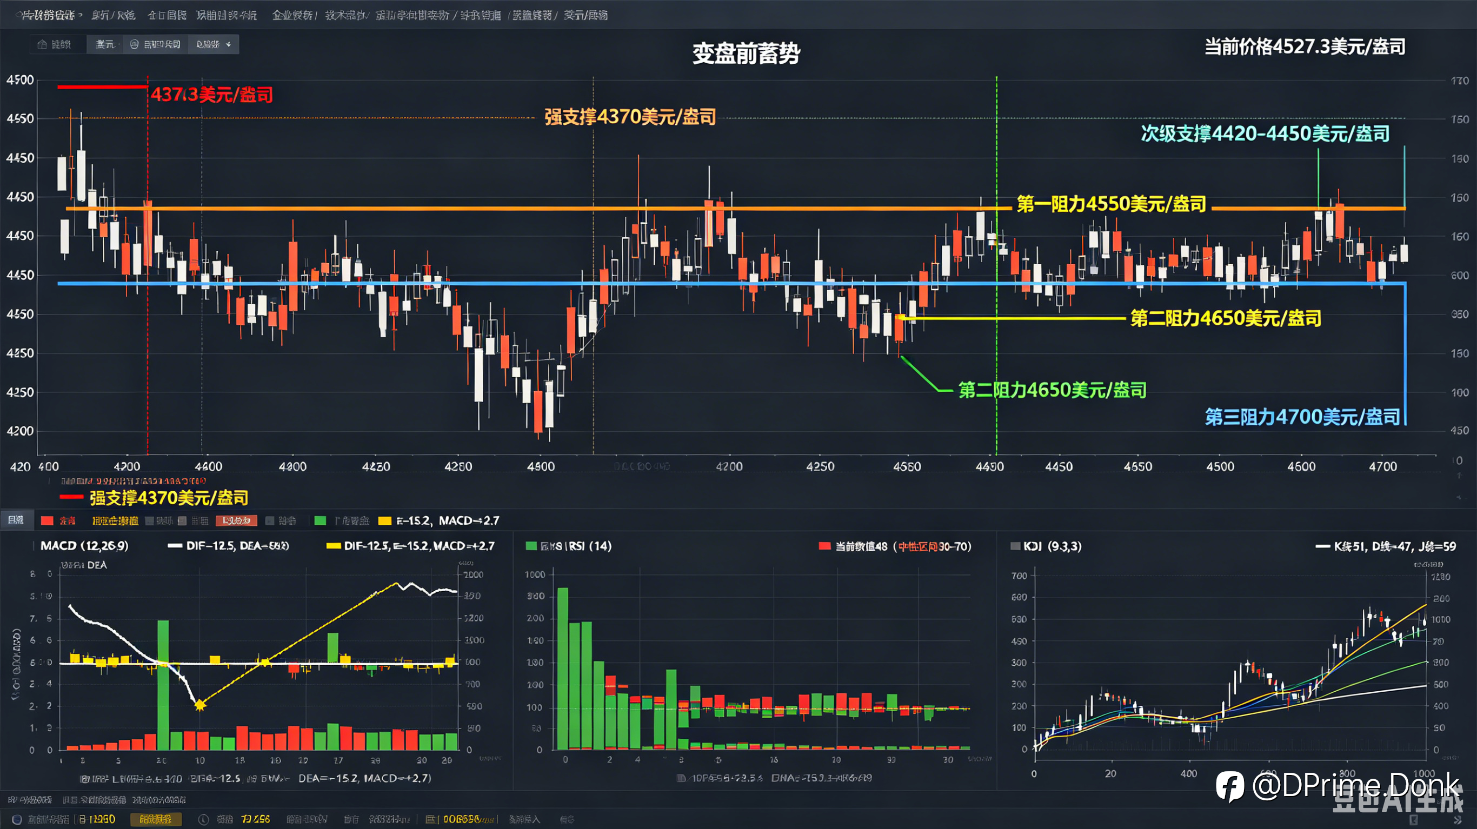
Task: Click the green vertical dashed line on the price chart
Action: (996, 265)
